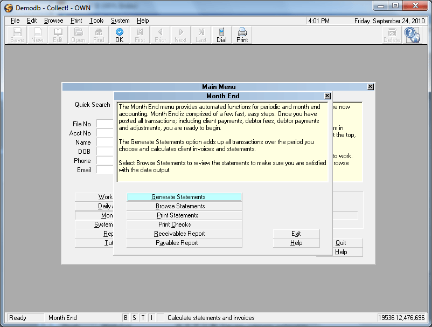Click the Delete toolbar icon
This screenshot has height=327, width=432.
point(392,35)
